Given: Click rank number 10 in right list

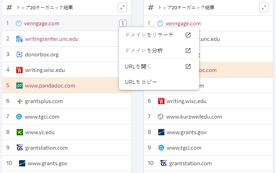Looking at the screenshot, I should point(150,163).
